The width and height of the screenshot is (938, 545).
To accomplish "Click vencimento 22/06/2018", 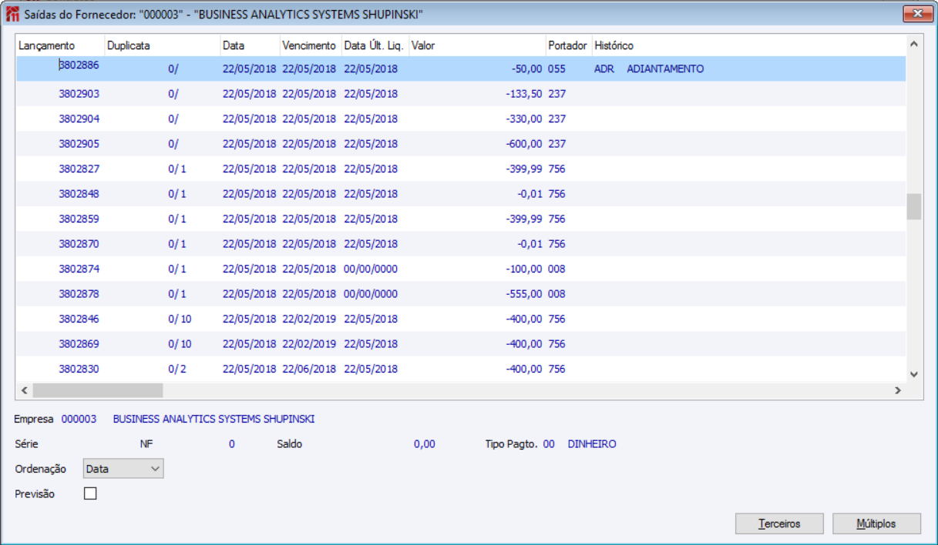I will click(x=309, y=369).
